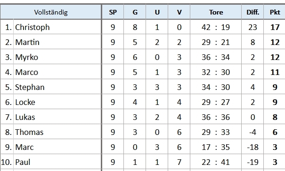Select Marco's 11 points cell
This screenshot has height=171, width=285.
click(x=275, y=72)
